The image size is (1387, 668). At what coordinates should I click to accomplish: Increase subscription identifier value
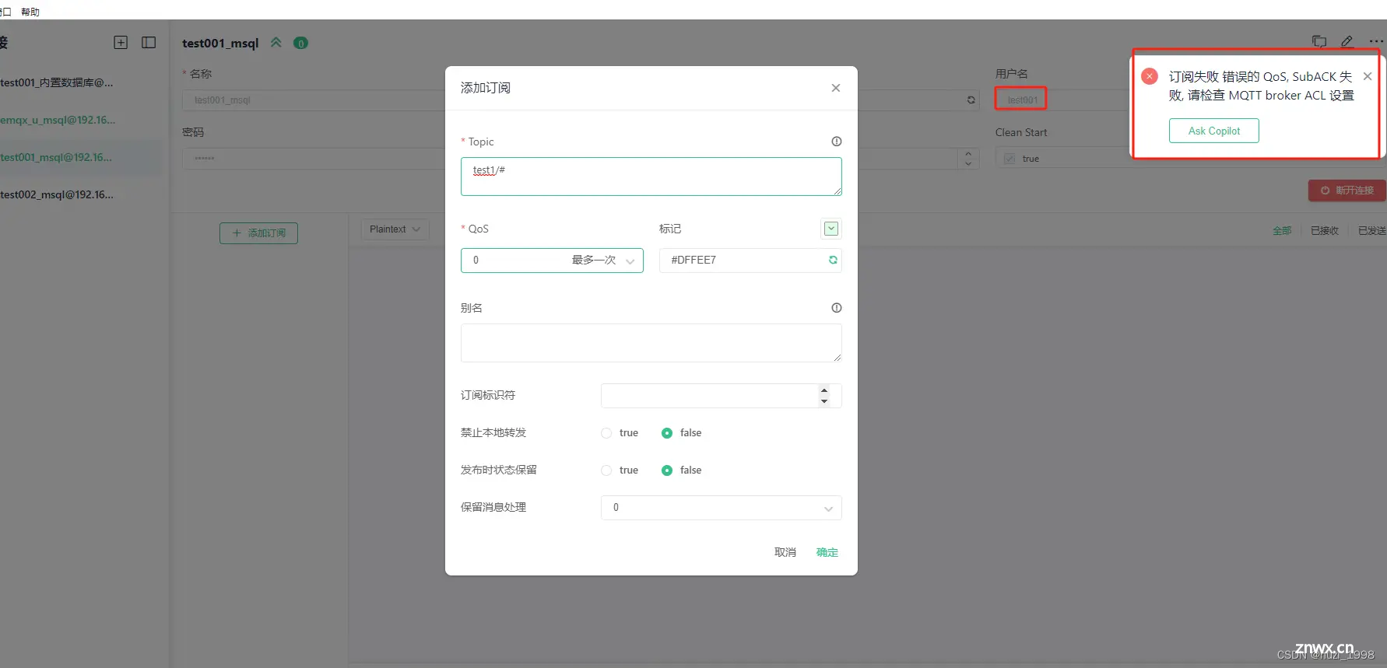point(824,390)
